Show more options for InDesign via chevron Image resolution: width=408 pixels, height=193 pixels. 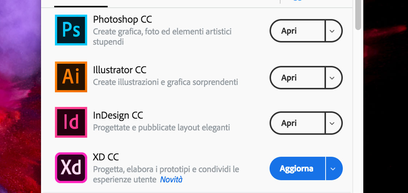pyautogui.click(x=334, y=123)
